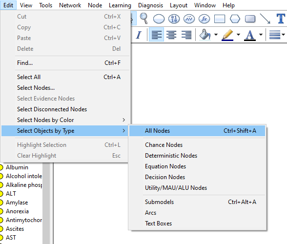
Task: Open the Network menu
Action: click(x=70, y=5)
